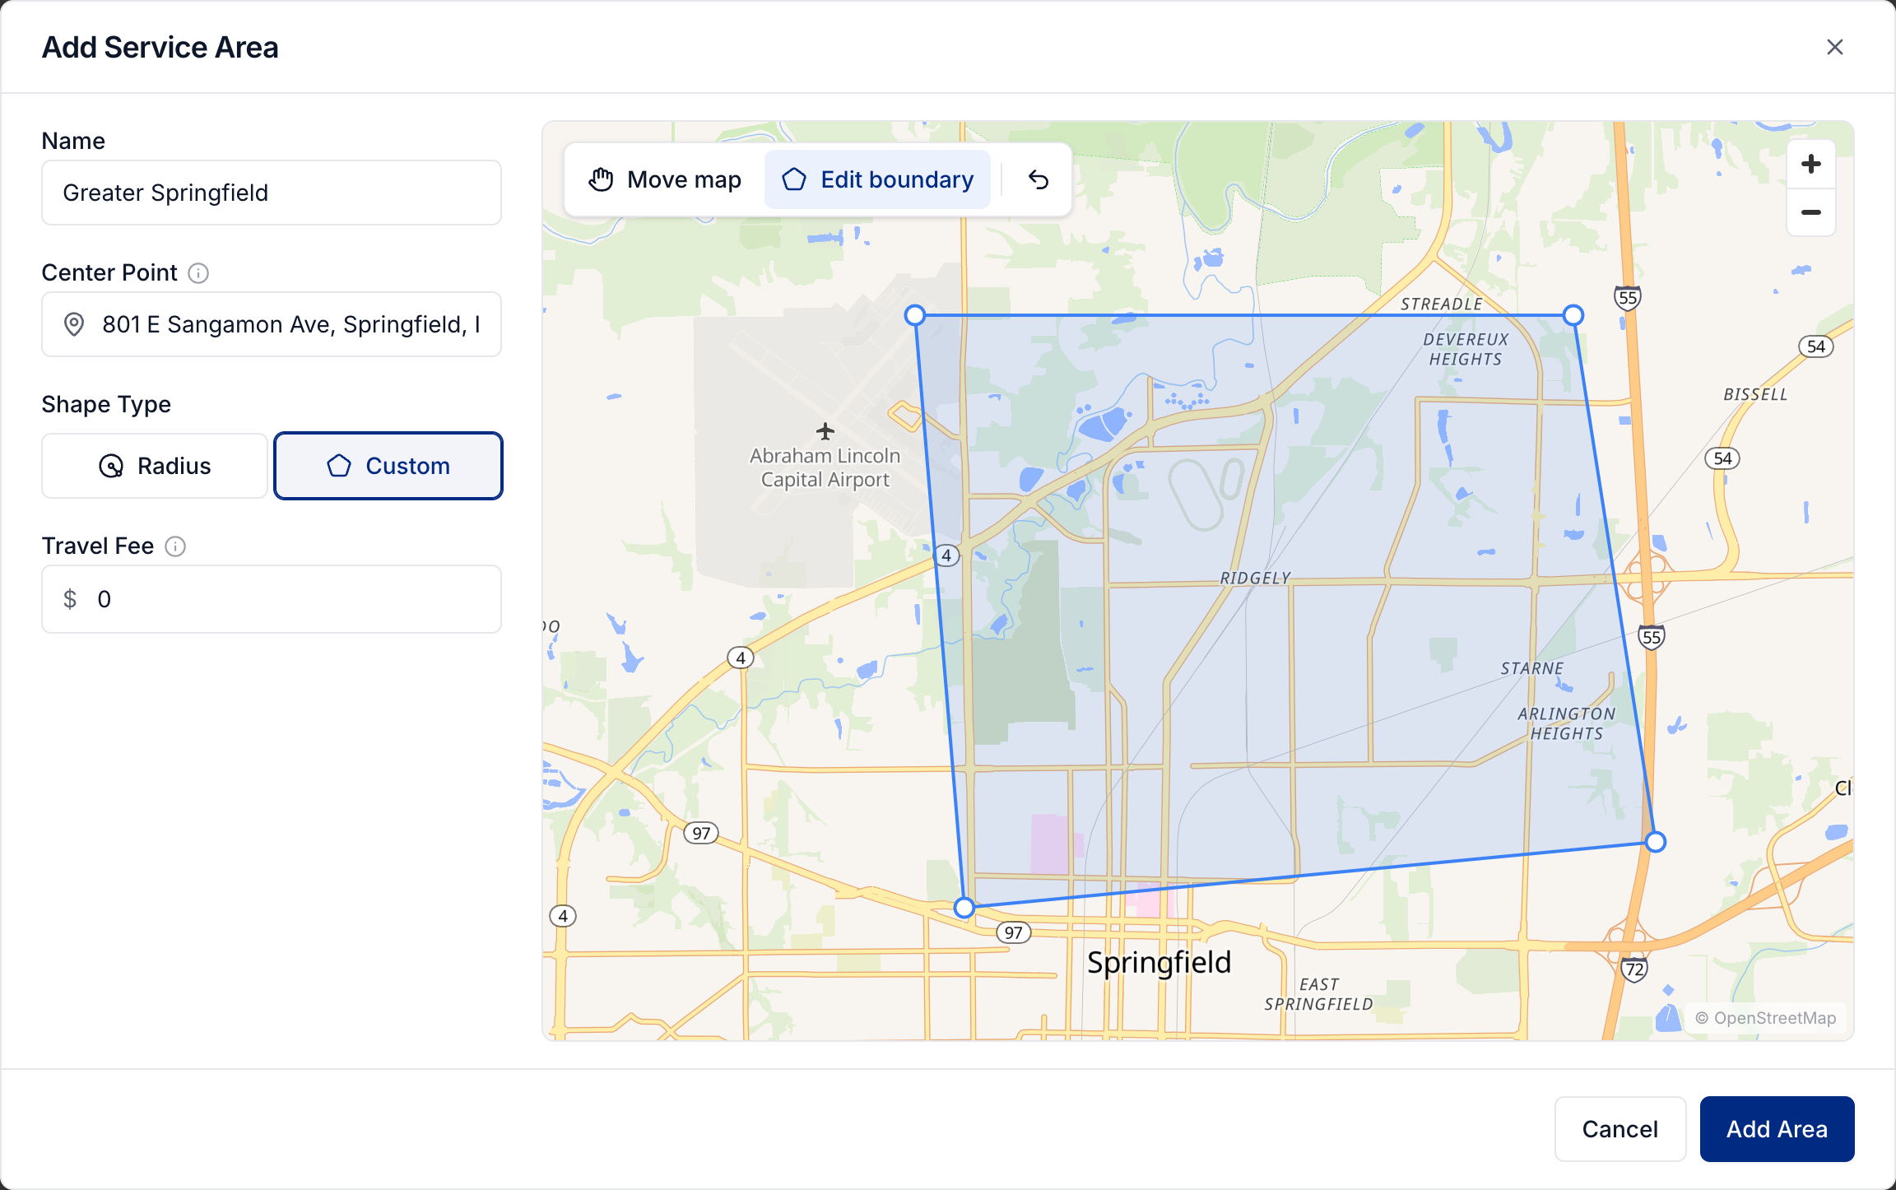This screenshot has height=1190, width=1896.
Task: Click the Travel Fee amount field
Action: point(272,599)
